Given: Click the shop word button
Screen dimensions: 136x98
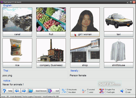Looking at the screenshot, I should pos(85,65).
